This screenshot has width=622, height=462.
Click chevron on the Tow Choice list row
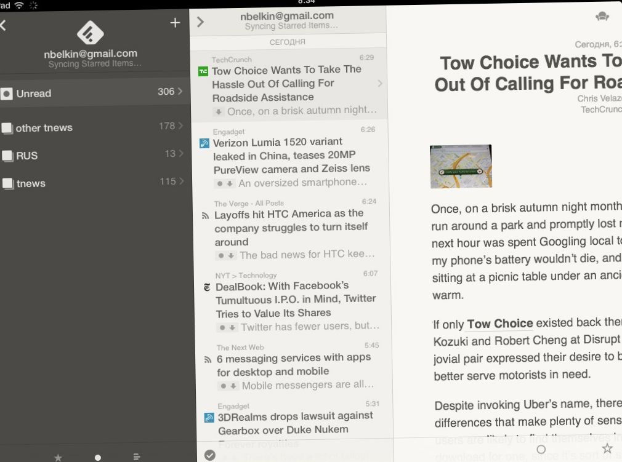click(x=380, y=83)
